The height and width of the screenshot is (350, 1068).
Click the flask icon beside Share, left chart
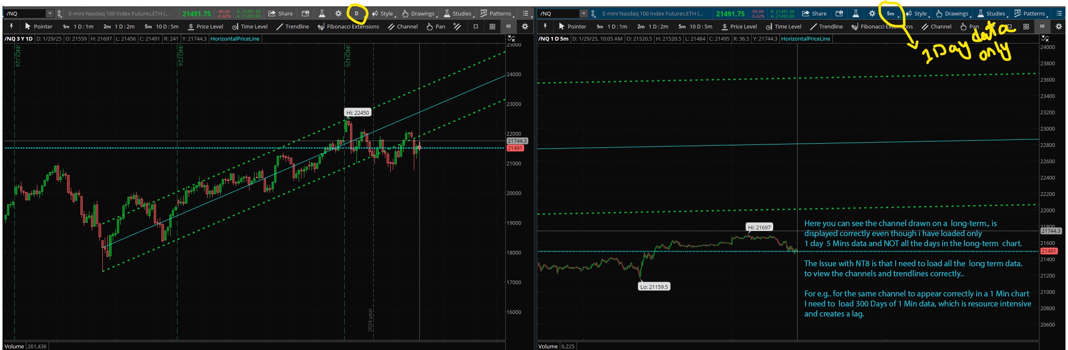point(322,13)
